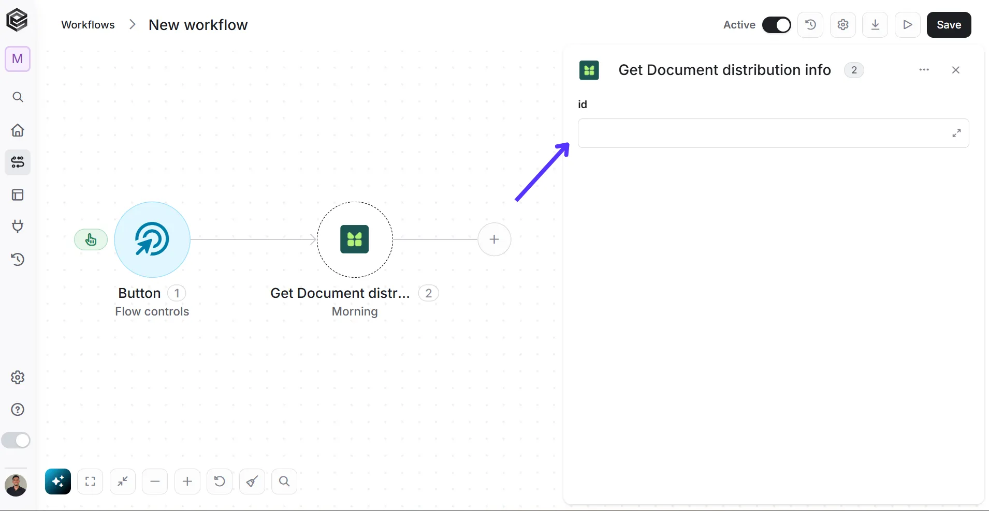Open the user profile avatar
This screenshot has width=989, height=511.
click(x=16, y=485)
